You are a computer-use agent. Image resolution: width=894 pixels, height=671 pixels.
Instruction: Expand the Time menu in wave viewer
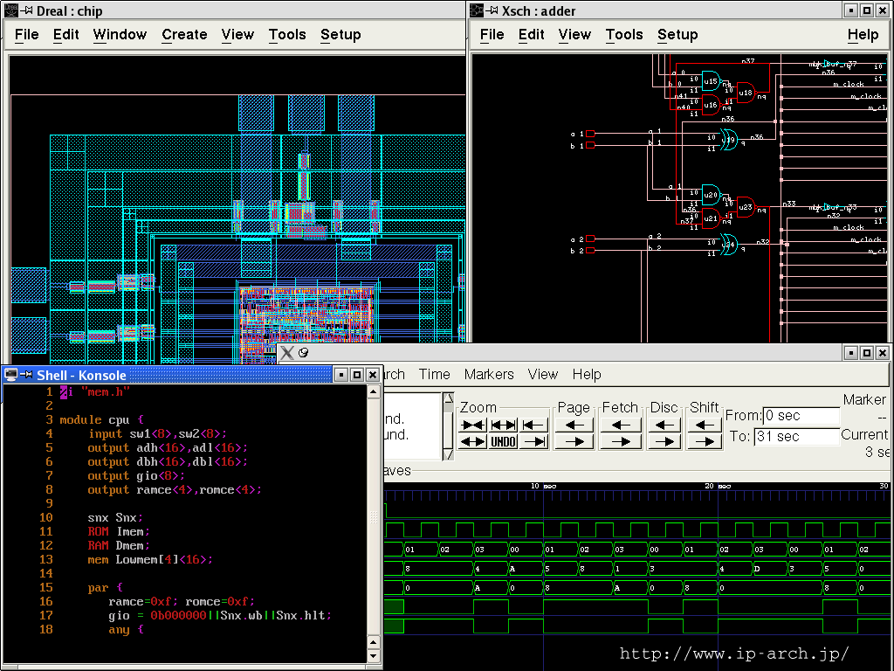click(x=434, y=374)
